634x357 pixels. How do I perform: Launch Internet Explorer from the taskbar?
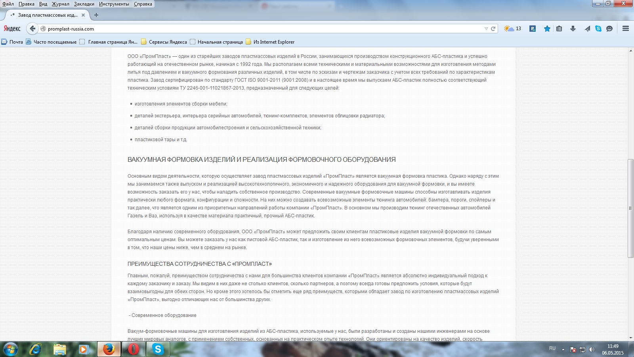tap(36, 349)
